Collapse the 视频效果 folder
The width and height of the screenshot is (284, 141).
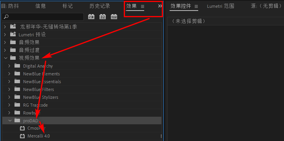(5, 58)
